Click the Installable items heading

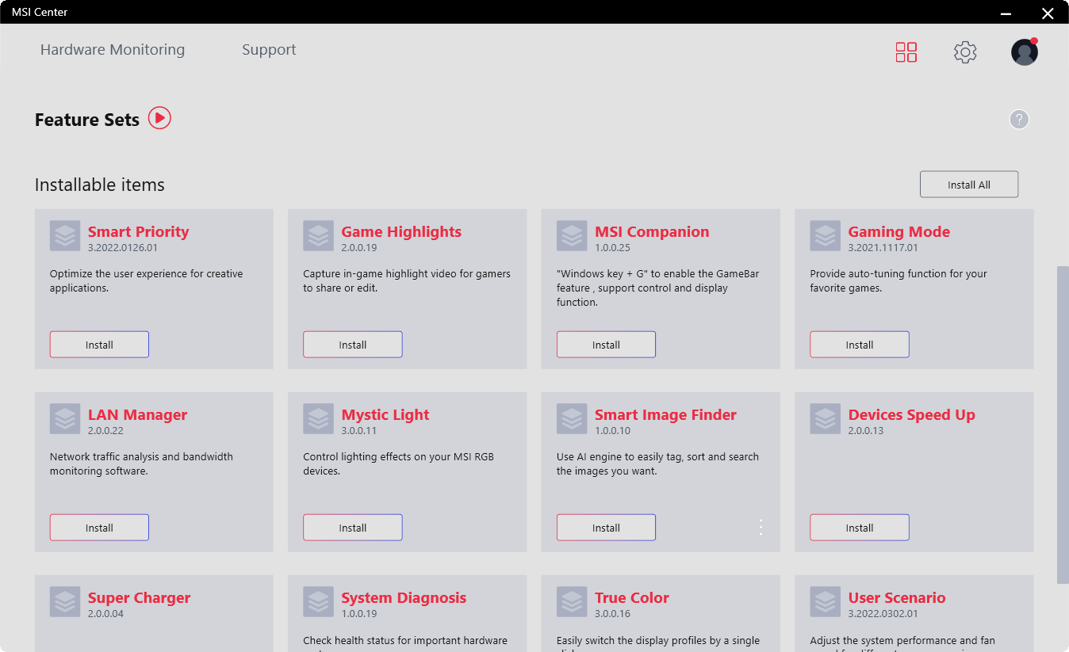100,185
